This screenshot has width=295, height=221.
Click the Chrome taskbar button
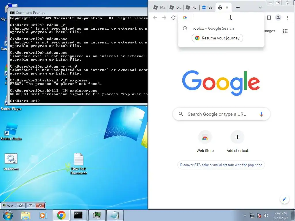coord(61,215)
